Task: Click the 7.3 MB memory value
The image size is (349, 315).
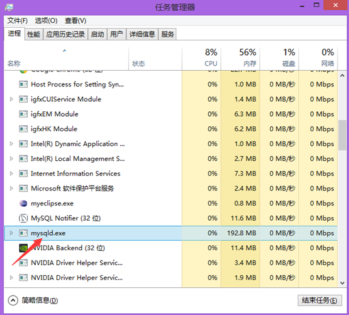Action: (x=245, y=174)
